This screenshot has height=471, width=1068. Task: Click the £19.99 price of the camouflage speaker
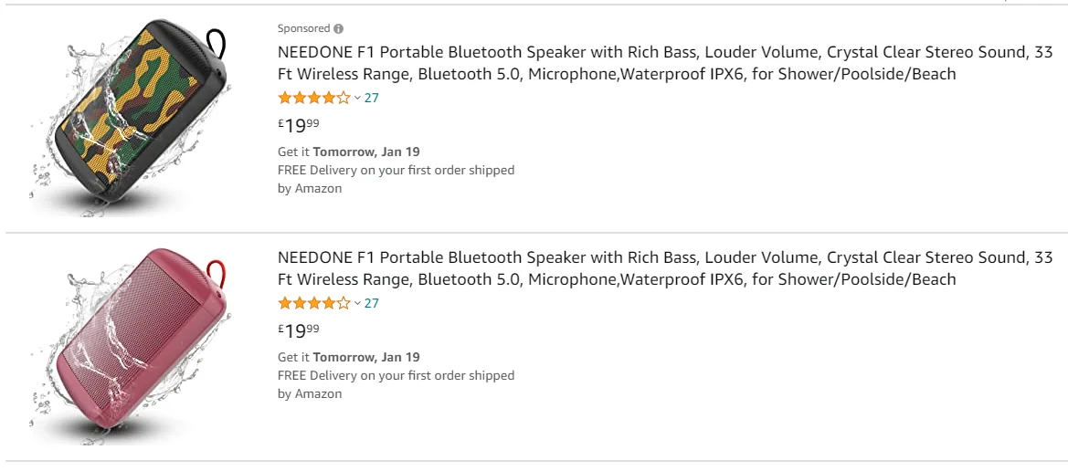[x=299, y=125]
